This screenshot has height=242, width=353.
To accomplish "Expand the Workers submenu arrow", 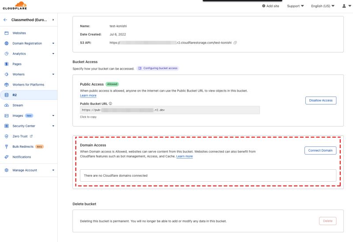I will coord(53,74).
